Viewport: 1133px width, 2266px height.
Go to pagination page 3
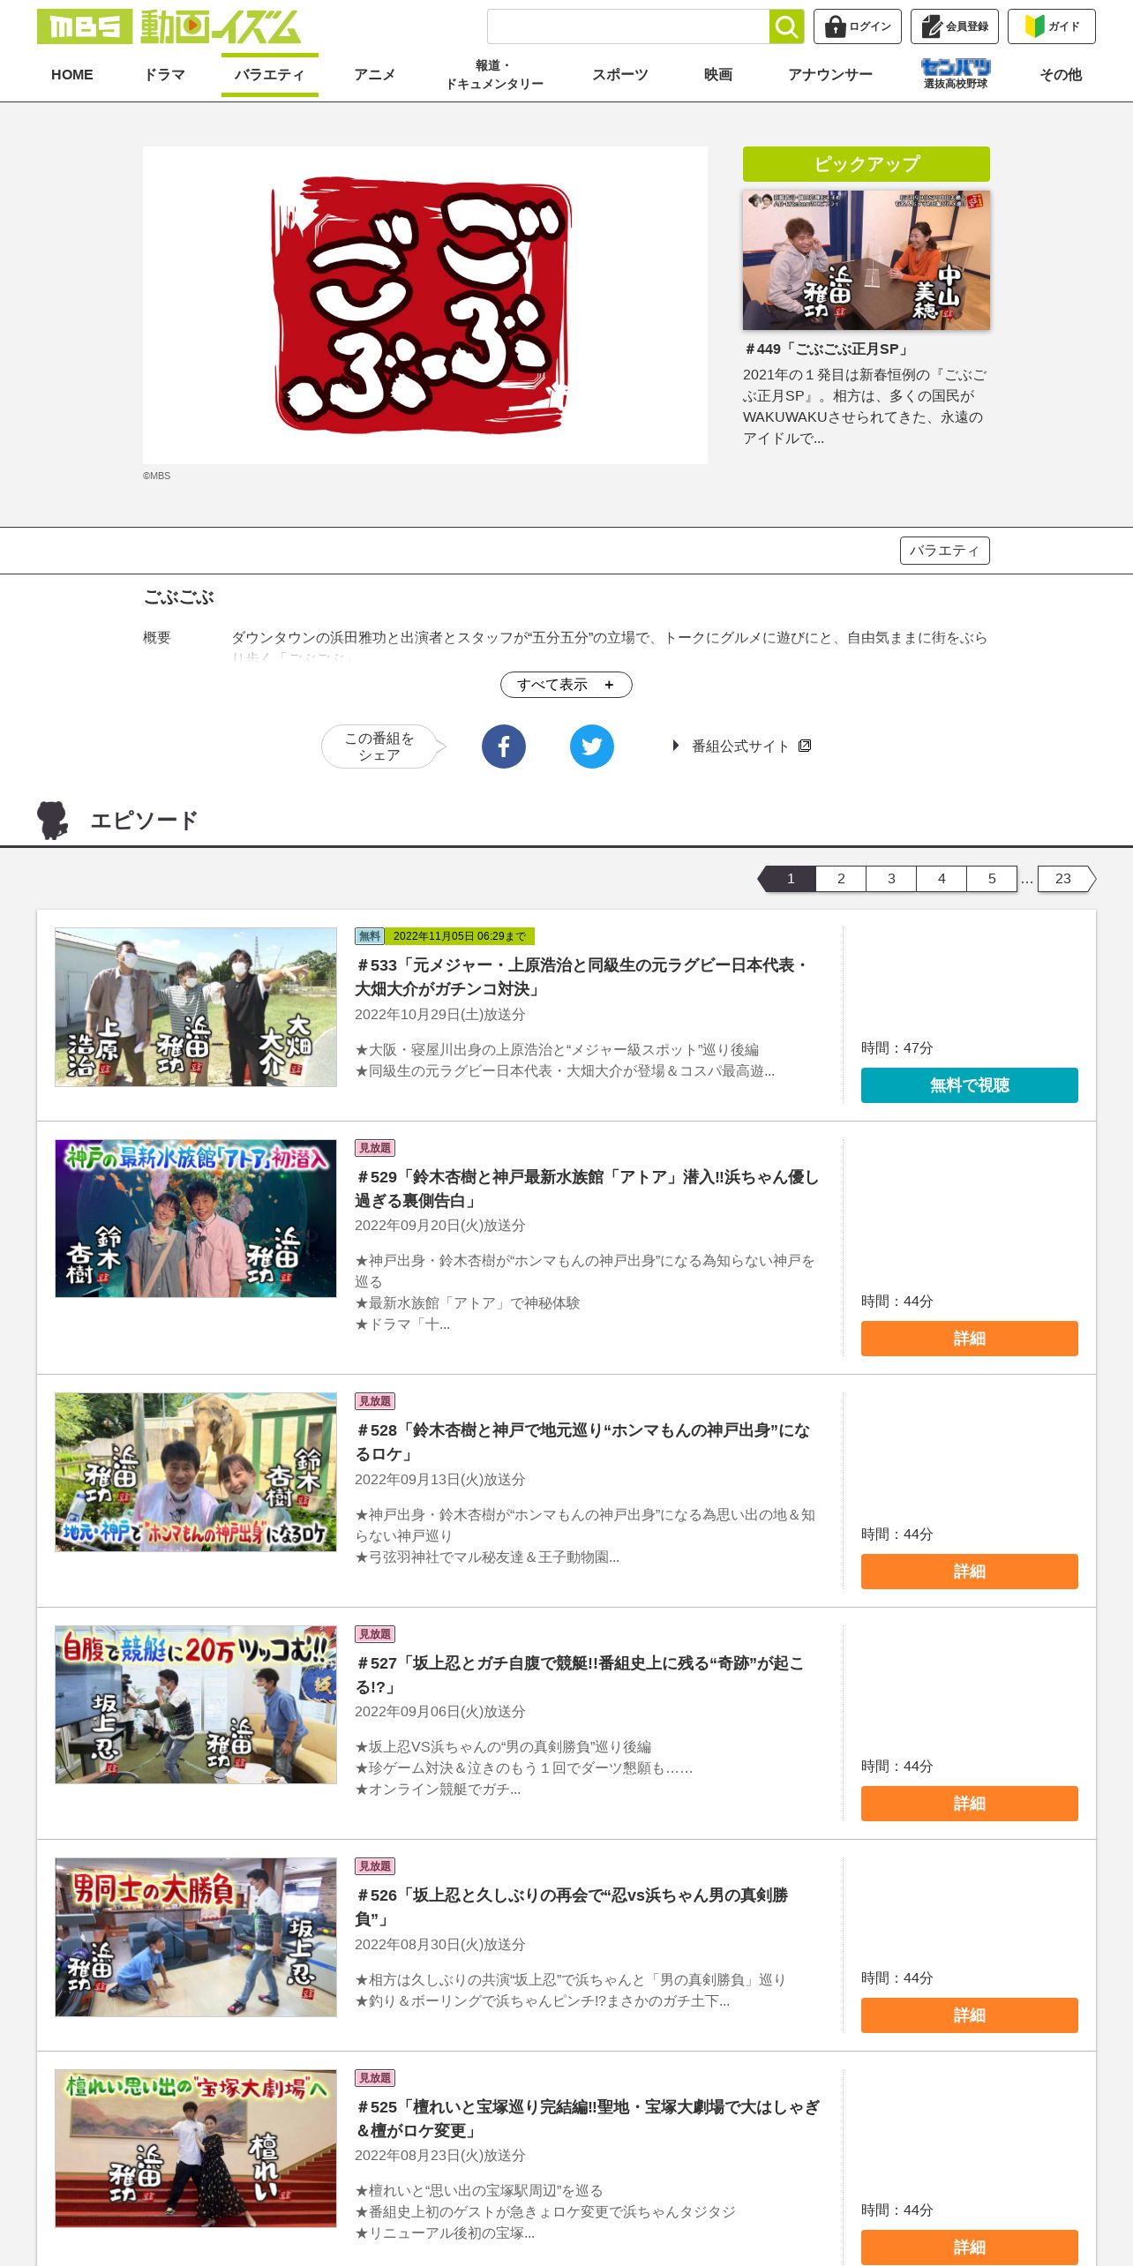click(891, 879)
